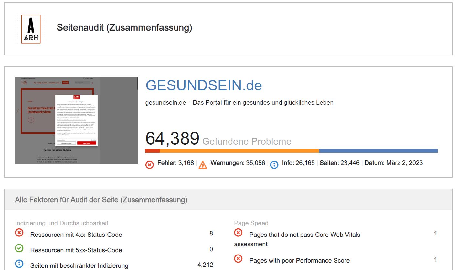Click the red error icon beside Fehler
Image resolution: width=457 pixels, height=270 pixels.
tap(149, 165)
